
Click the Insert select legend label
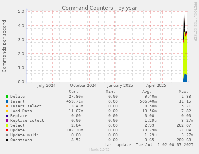point(26,106)
